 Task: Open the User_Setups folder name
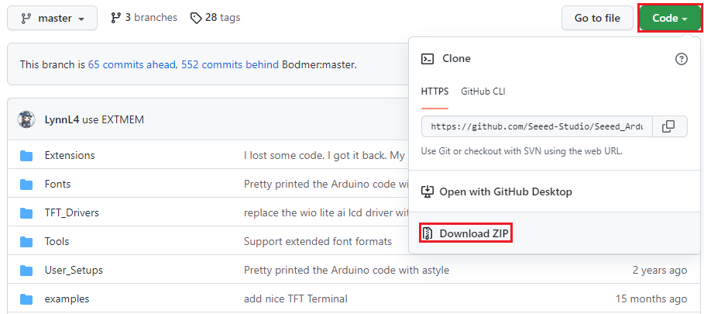[x=74, y=271]
